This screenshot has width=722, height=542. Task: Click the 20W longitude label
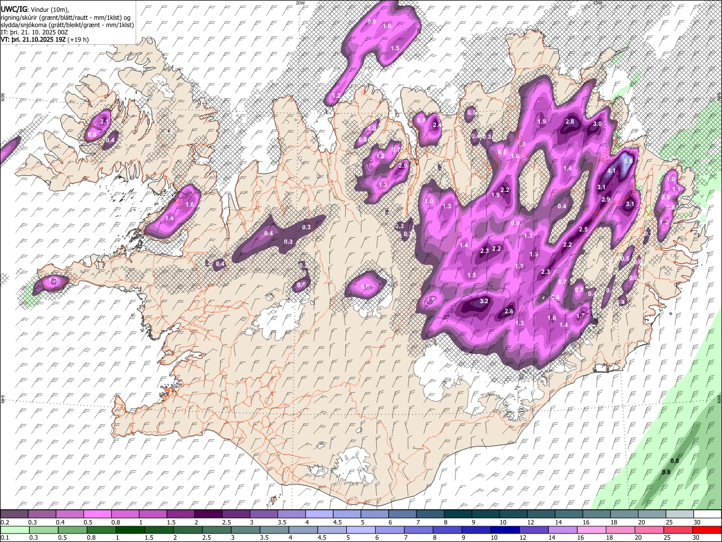coord(300,3)
